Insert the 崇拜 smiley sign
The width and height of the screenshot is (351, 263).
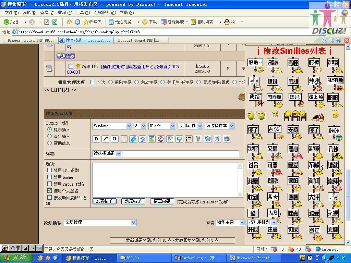tap(335, 184)
